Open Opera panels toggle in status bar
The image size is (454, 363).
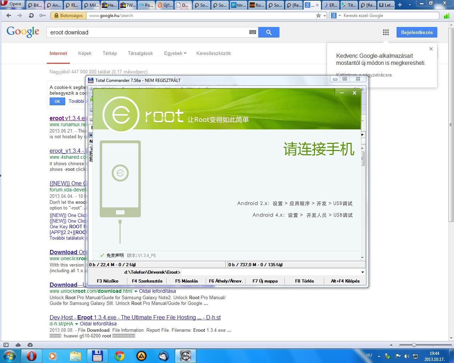(x=6, y=345)
